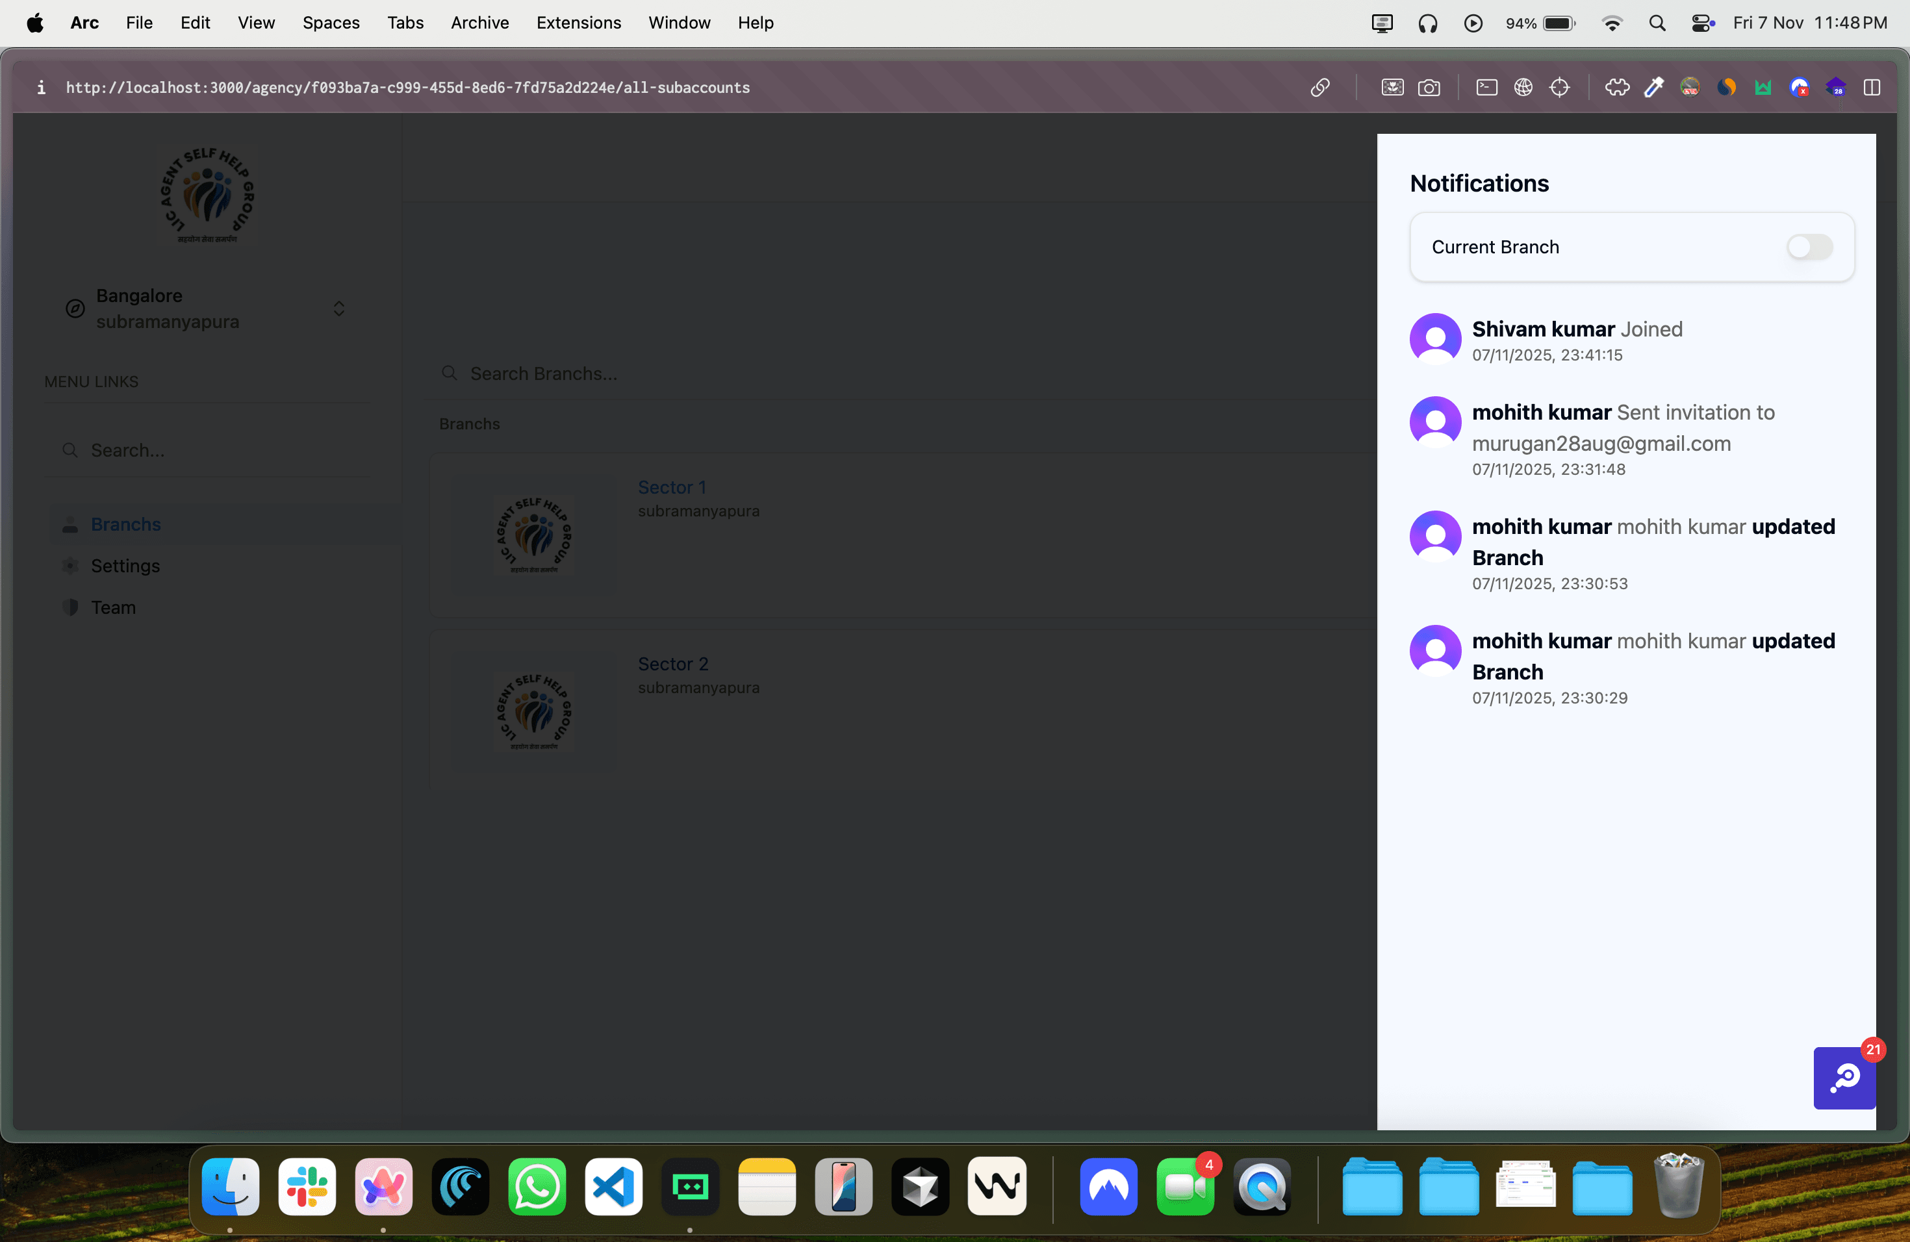Open the color picker eyedropper extension

[x=1653, y=88]
